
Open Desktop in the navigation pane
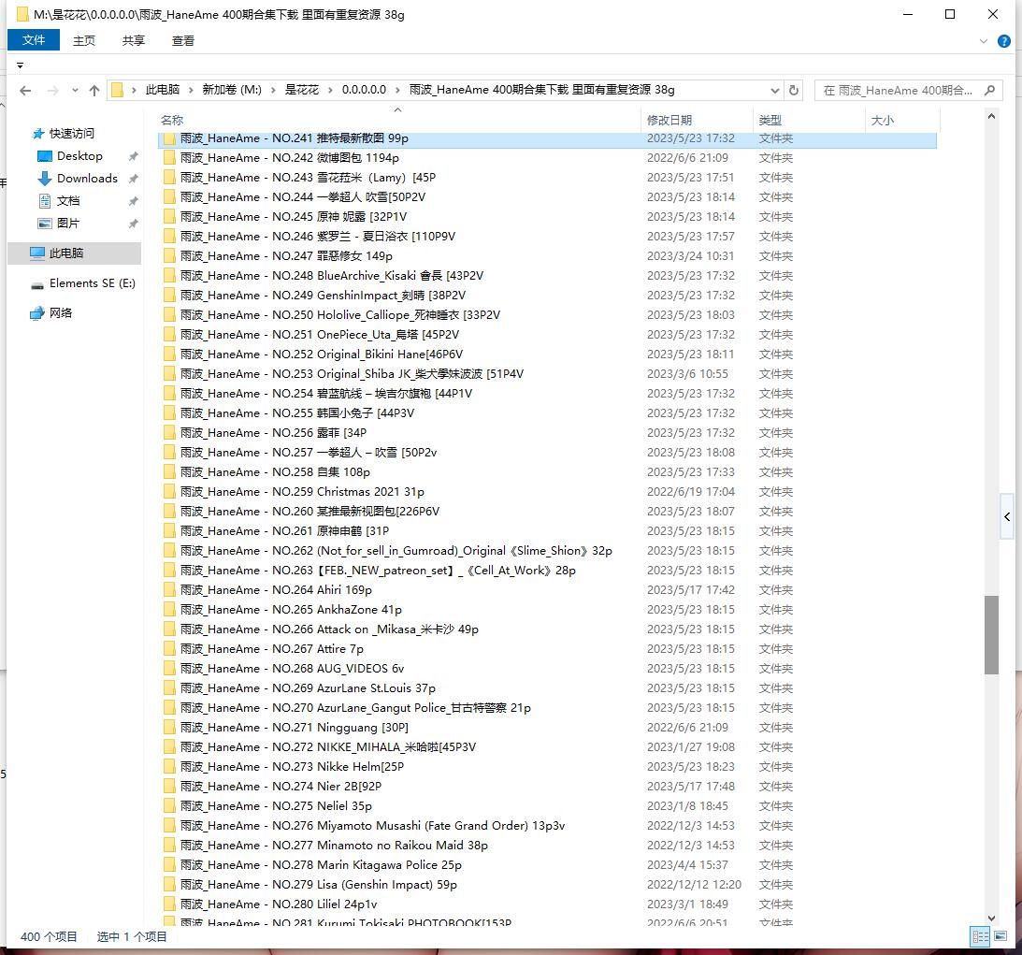coord(79,156)
